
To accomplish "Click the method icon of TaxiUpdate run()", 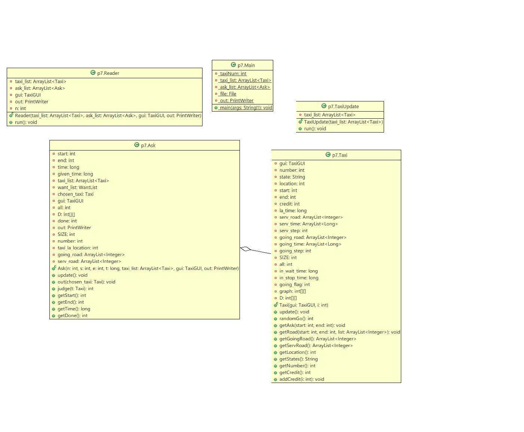I will point(300,129).
